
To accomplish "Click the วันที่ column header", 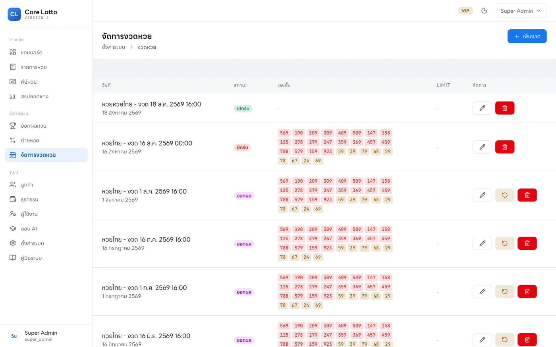I will click(x=106, y=85).
